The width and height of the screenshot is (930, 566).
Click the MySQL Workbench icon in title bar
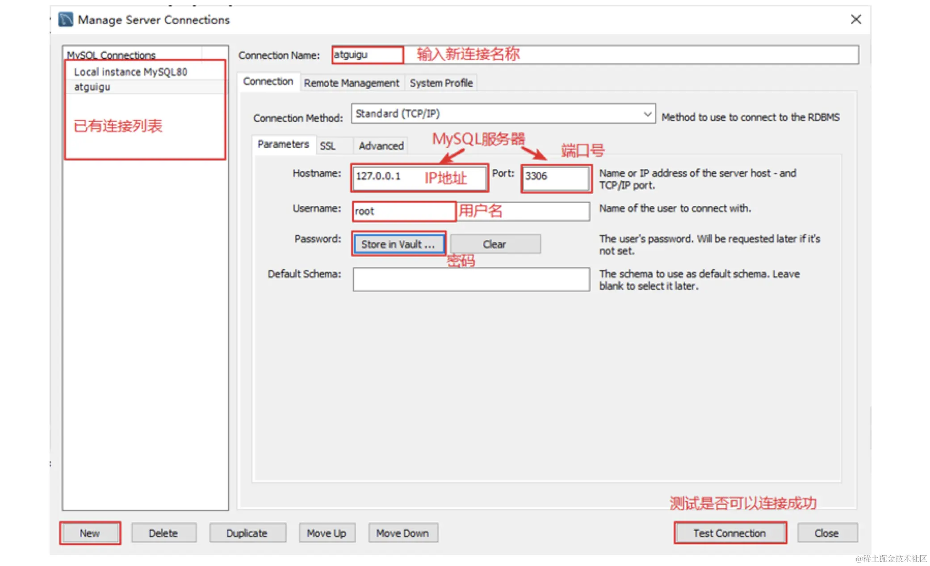[66, 20]
